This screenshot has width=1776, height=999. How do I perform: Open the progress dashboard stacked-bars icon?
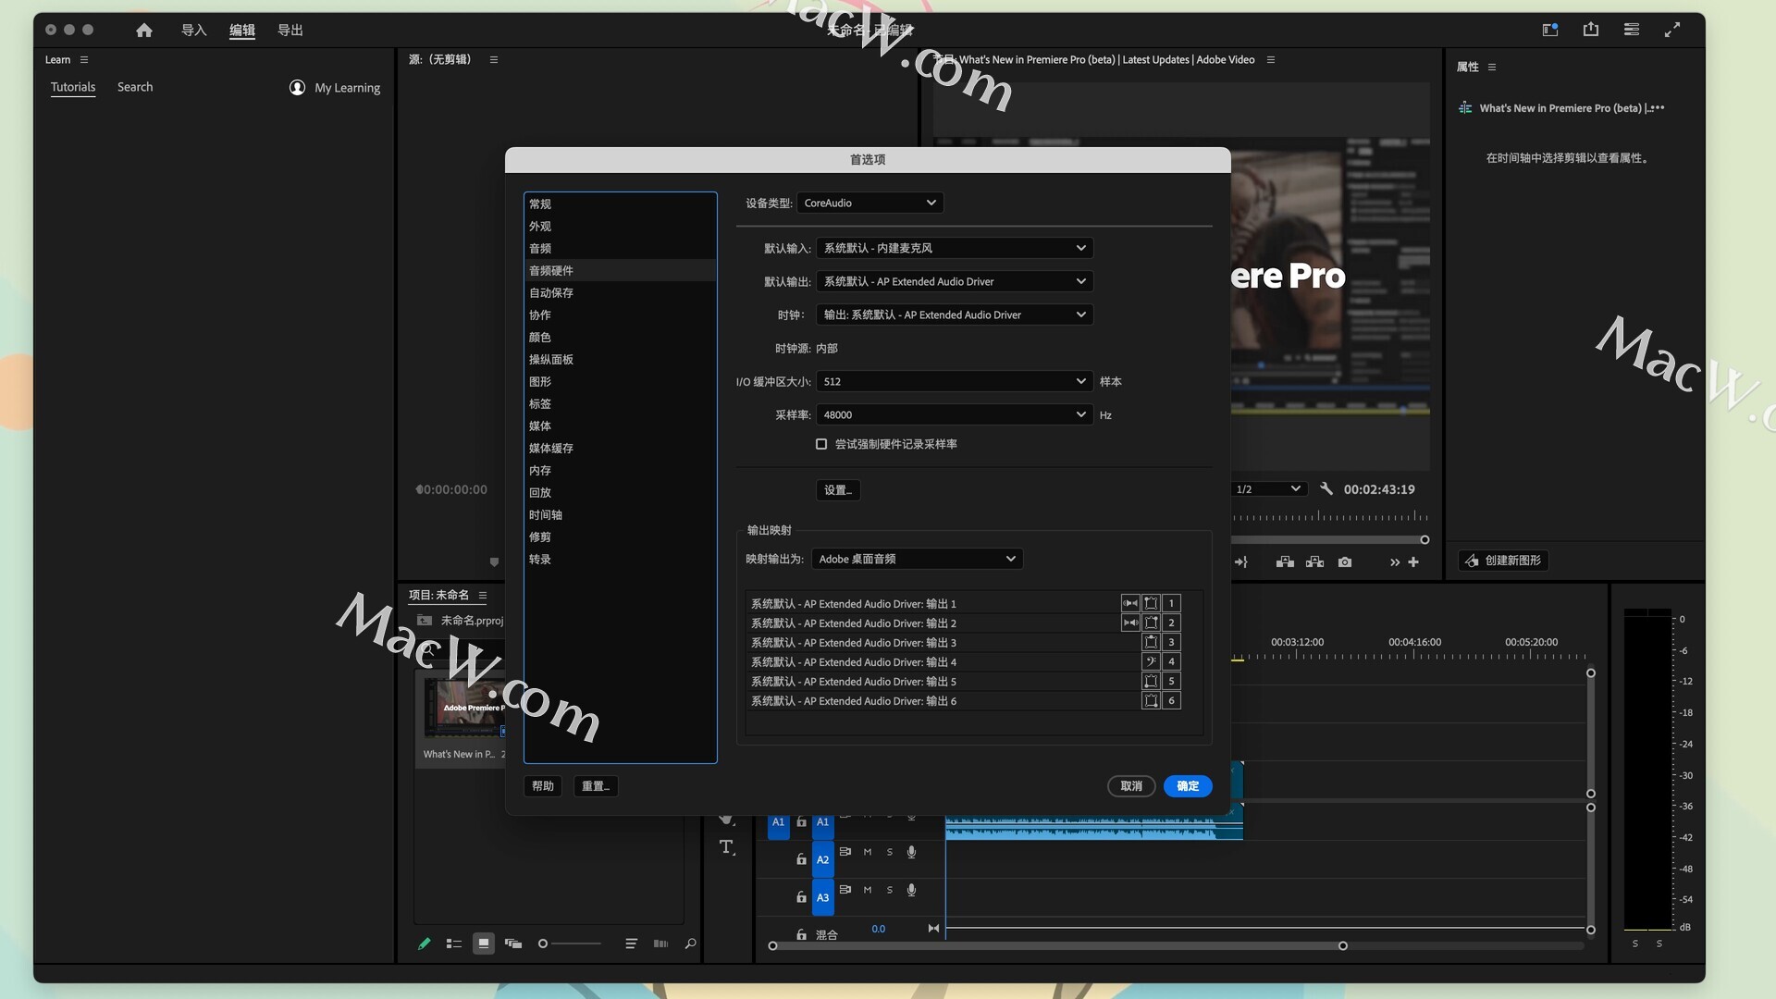pos(1632,30)
